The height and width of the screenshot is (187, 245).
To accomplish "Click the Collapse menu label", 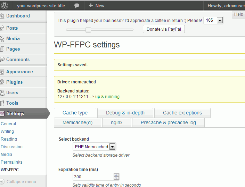I will tap(21, 182).
